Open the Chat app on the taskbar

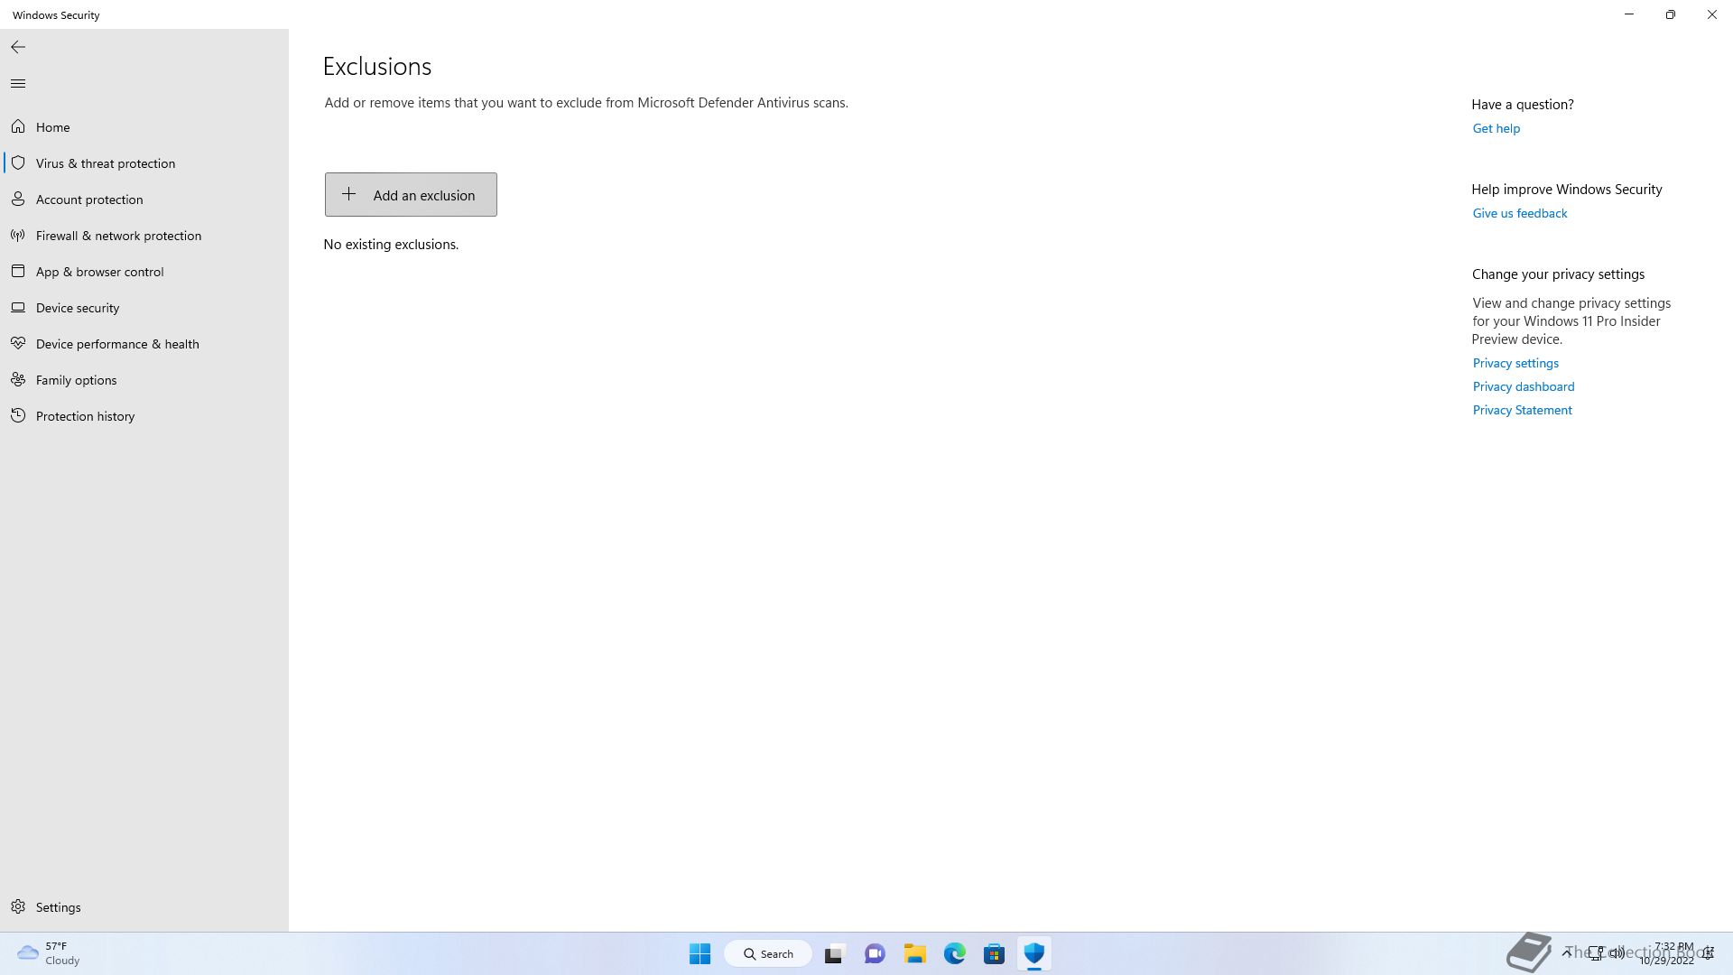(875, 953)
